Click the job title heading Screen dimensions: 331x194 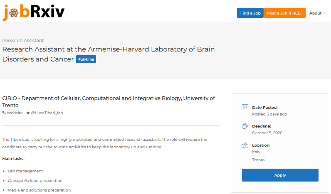pos(109,54)
